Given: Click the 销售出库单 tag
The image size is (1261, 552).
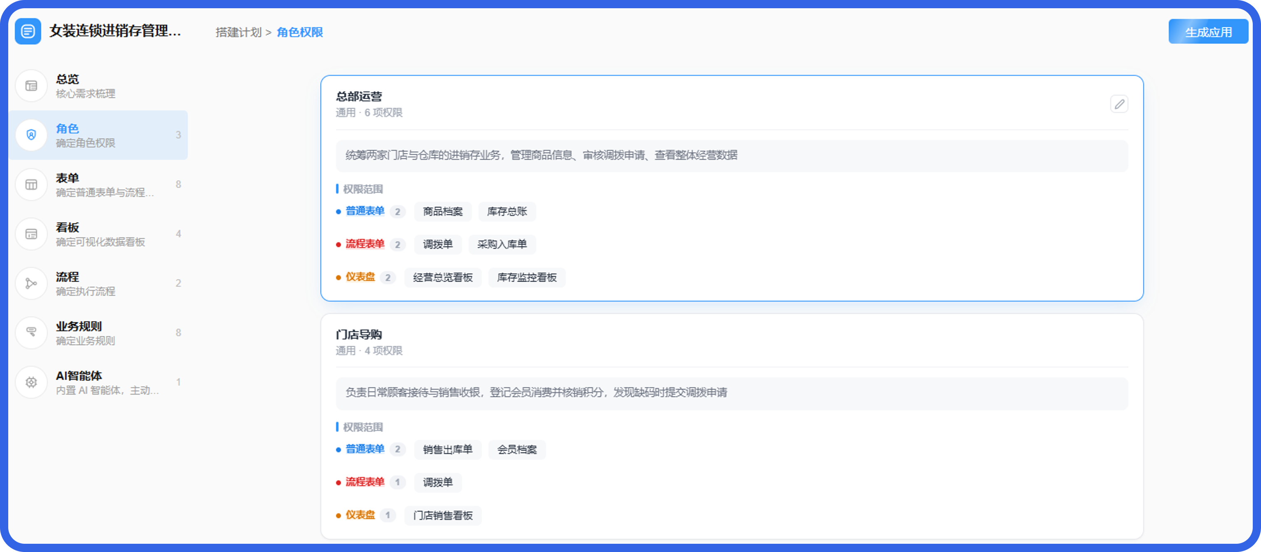Looking at the screenshot, I should [x=447, y=449].
